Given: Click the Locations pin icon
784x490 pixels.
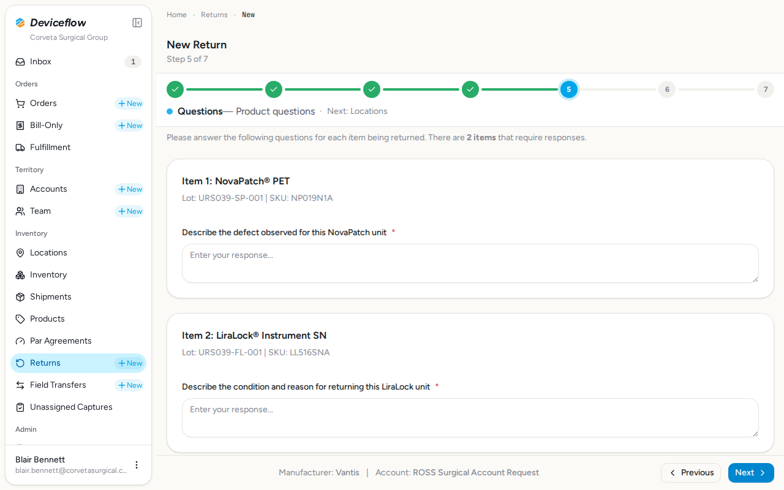Looking at the screenshot, I should (20, 253).
